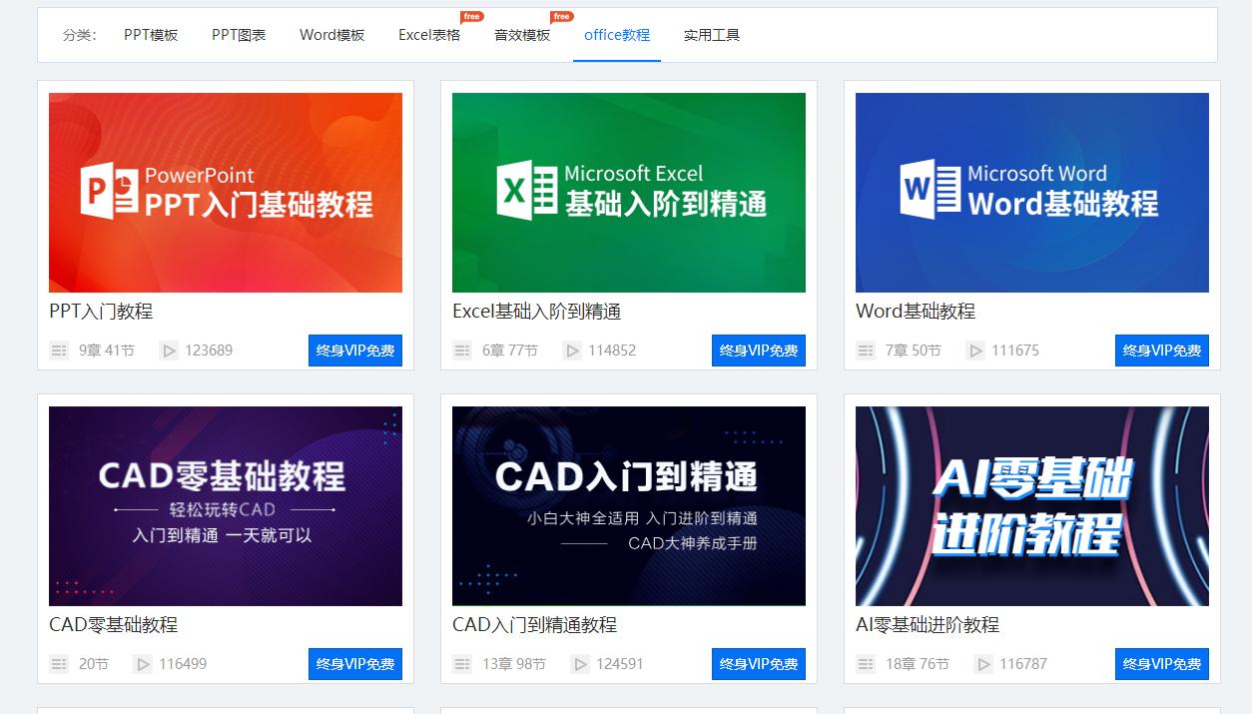Click the chapter list icon beside 9章 41节
Screen dimensions: 1252x714
pyautogui.click(x=59, y=351)
